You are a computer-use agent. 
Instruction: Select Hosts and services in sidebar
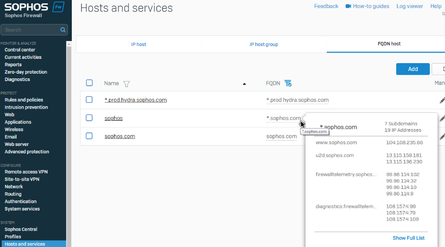pos(34,244)
